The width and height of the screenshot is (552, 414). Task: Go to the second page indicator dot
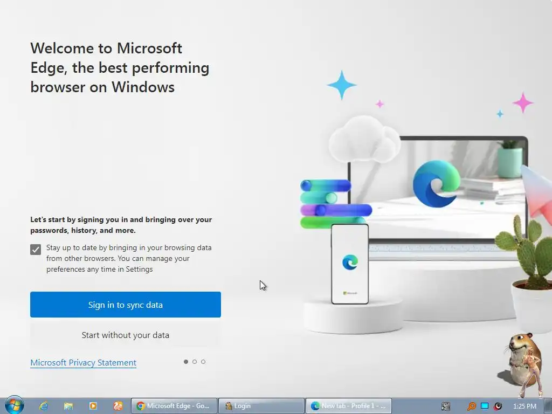pos(195,362)
